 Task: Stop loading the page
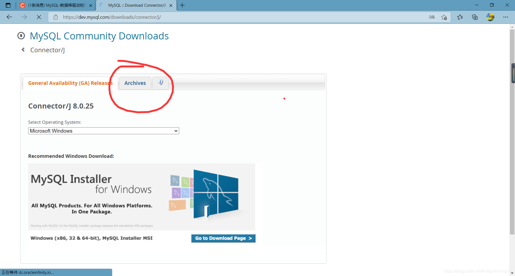39,17
